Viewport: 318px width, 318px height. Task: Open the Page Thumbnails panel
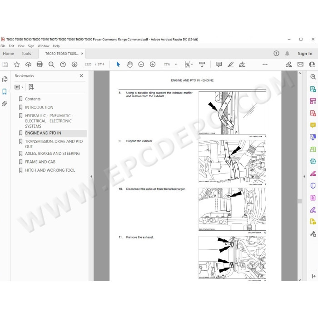coord(5,79)
